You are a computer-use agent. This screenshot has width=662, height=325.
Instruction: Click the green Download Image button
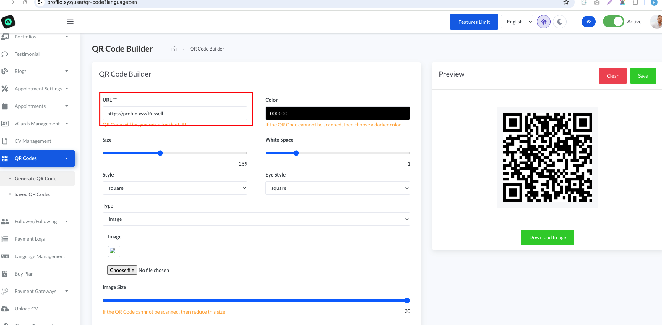pos(547,237)
